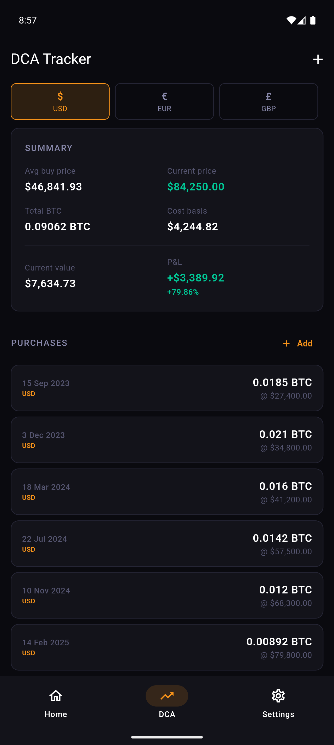This screenshot has height=745, width=334.
Task: Tap the pound sign currency icon
Action: pyautogui.click(x=268, y=96)
